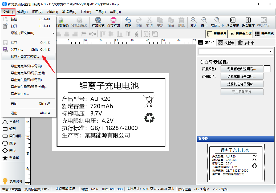The height and width of the screenshot is (193, 276).
Task: Open print preview (打印预览)
Action: click(x=98, y=22)
